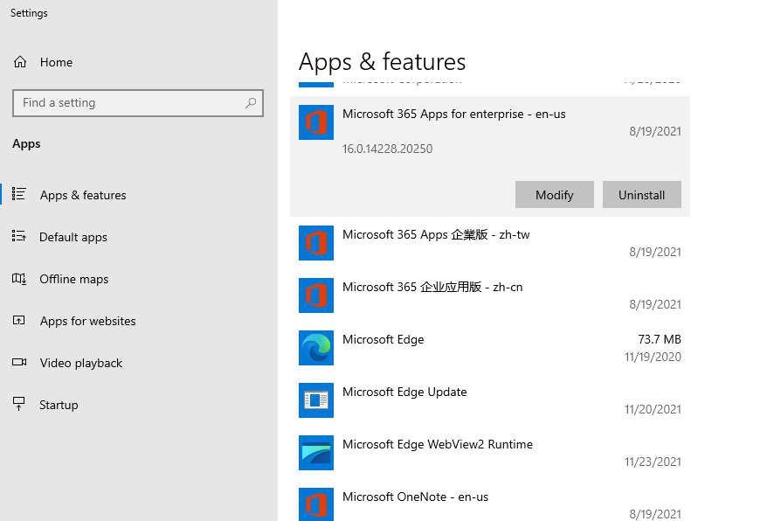Click Office icon for Microsoft 365 zh-cn
Viewport: 774px width, 521px height.
coord(316,295)
